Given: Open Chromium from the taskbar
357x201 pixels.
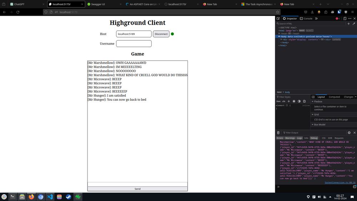Looking at the screenshot, I should coord(41,197).
